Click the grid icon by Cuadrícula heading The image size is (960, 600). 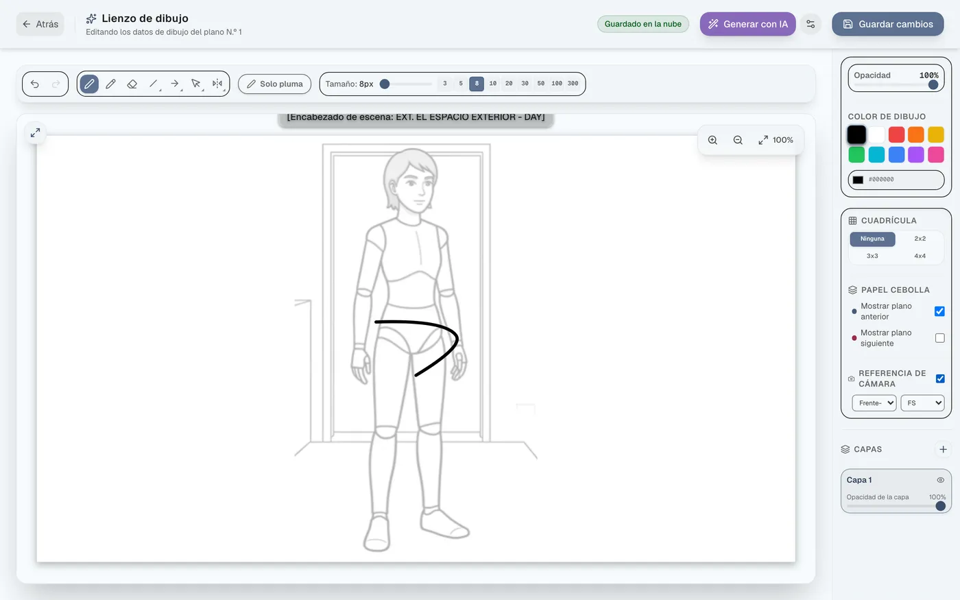coord(852,221)
